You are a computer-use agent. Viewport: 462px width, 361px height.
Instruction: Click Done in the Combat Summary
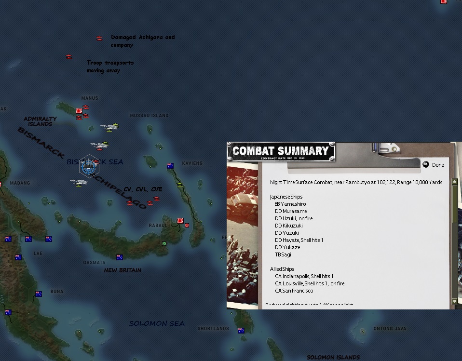point(433,165)
